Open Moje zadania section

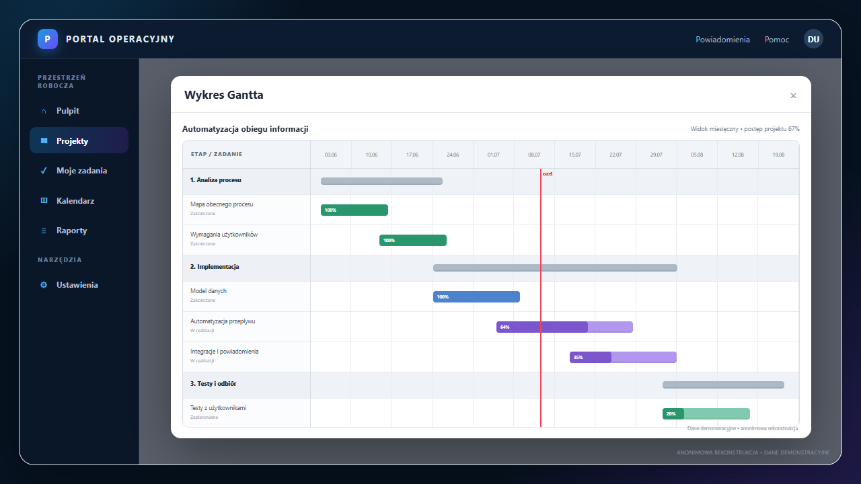click(79, 171)
